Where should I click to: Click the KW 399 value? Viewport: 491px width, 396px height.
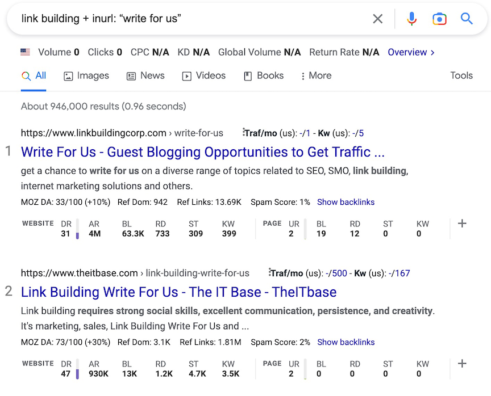[229, 234]
